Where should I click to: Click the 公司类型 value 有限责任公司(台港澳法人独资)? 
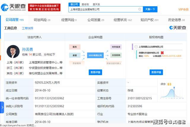tap(54, 114)
